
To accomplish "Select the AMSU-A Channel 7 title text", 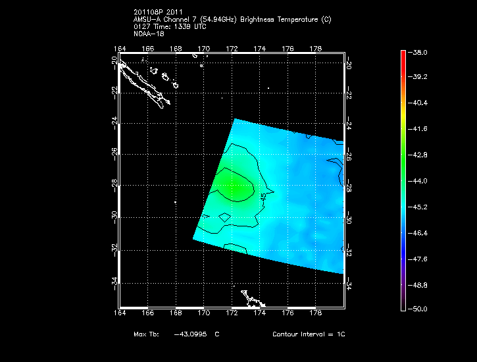I will click(232, 20).
